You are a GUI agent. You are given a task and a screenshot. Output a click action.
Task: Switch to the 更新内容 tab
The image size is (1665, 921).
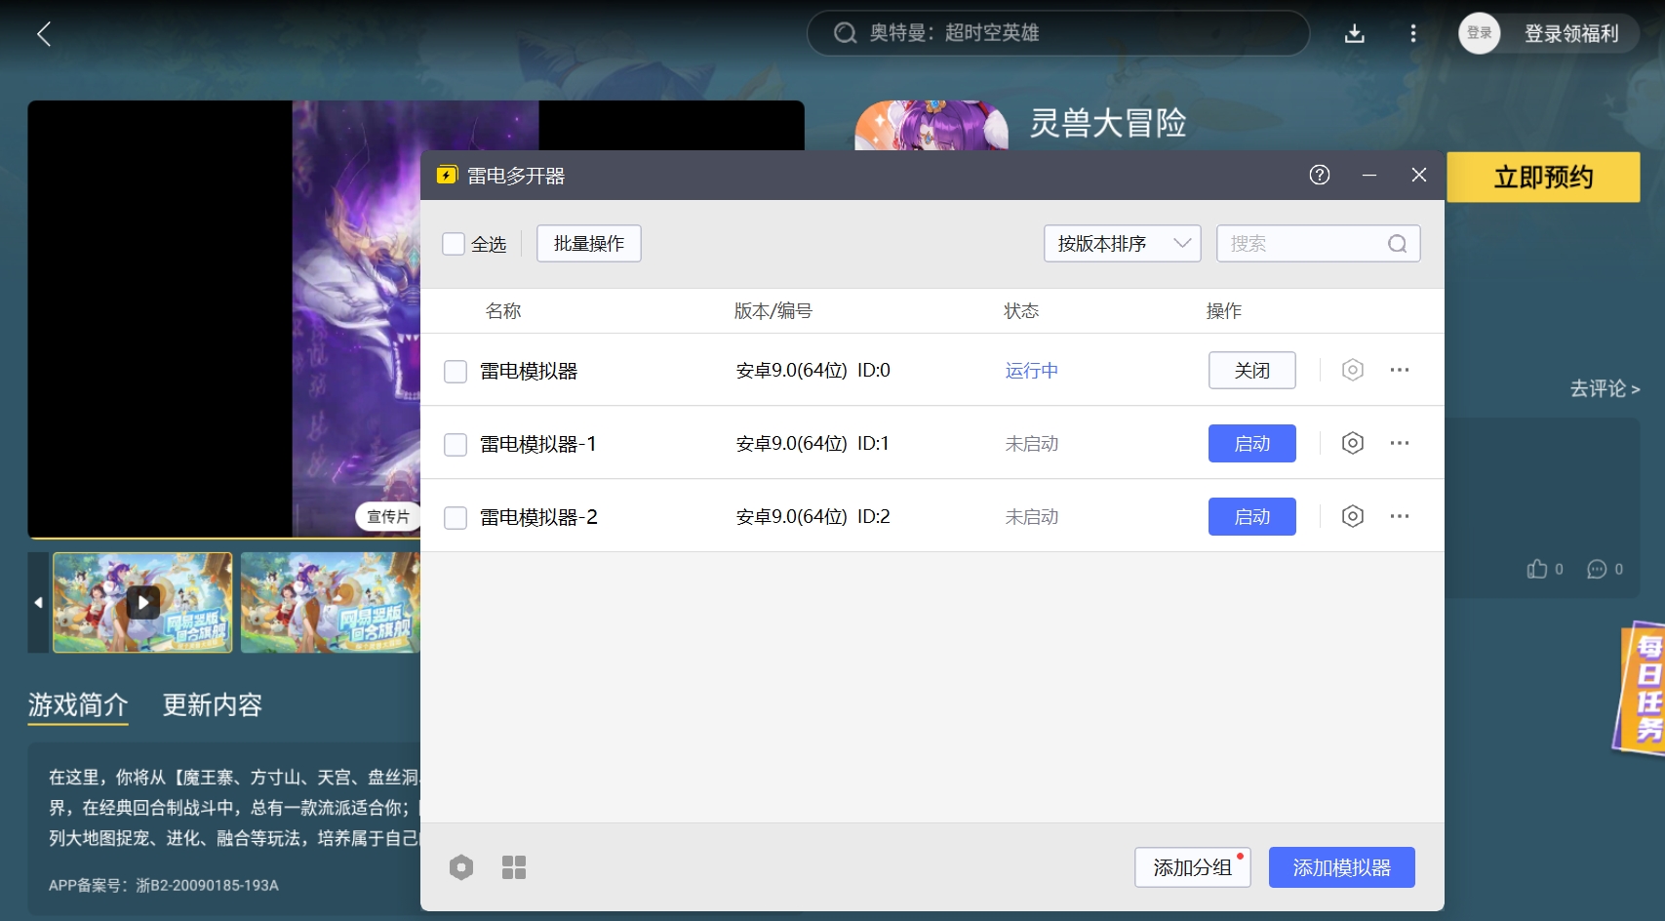[x=213, y=704]
